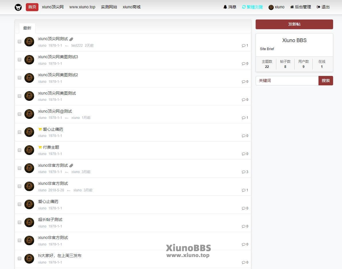Viewport: 342px width, 269px height.
Task: Click the Xiuno logo in the navbar
Action: (x=18, y=7)
